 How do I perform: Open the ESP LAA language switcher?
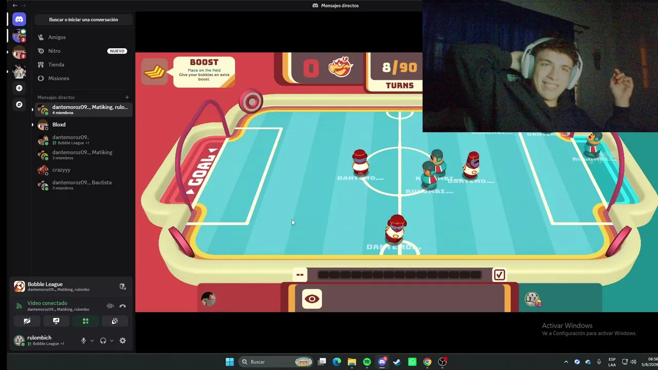[x=612, y=362]
